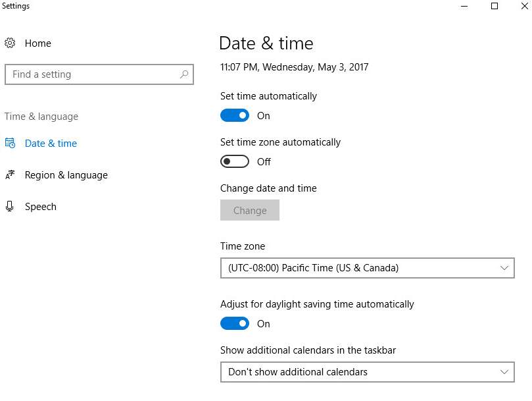Open the Time zone dropdown
Screen dimensions: 532x401
coord(368,268)
